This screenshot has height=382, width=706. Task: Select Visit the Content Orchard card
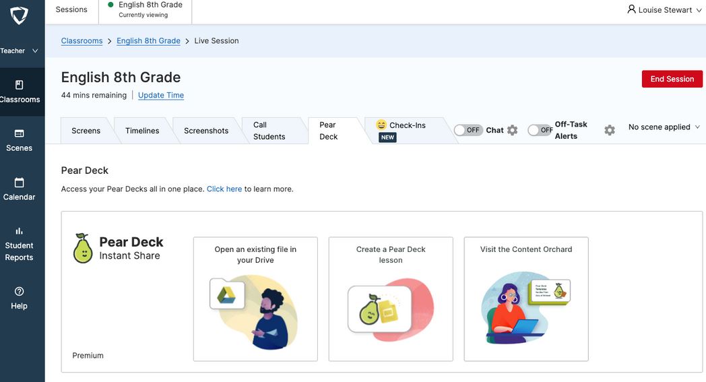click(x=526, y=299)
